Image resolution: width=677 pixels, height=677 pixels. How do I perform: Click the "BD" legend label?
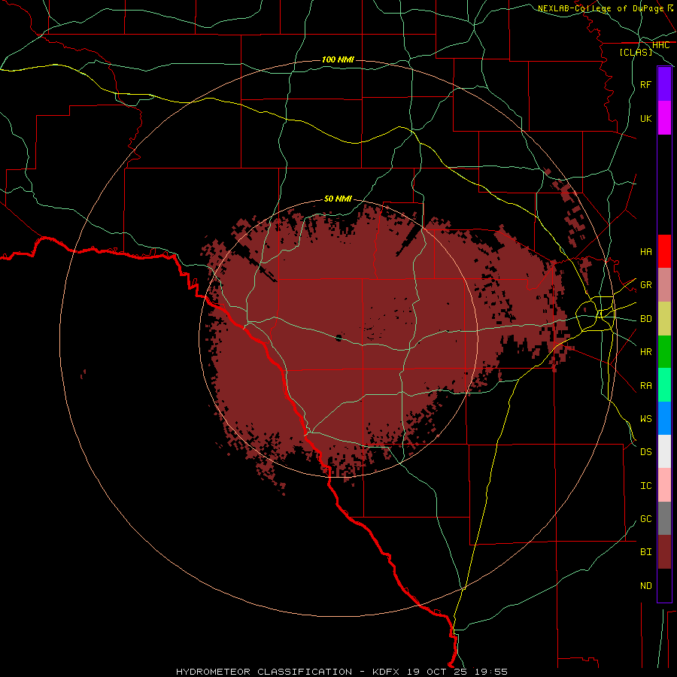point(645,319)
